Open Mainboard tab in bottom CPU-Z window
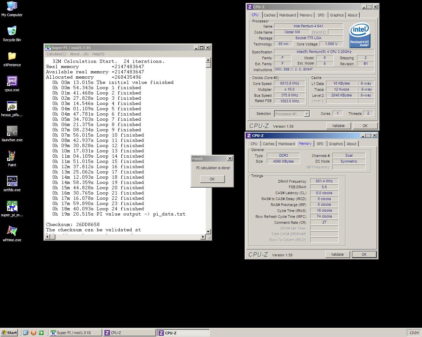The image size is (422, 337). [x=286, y=144]
